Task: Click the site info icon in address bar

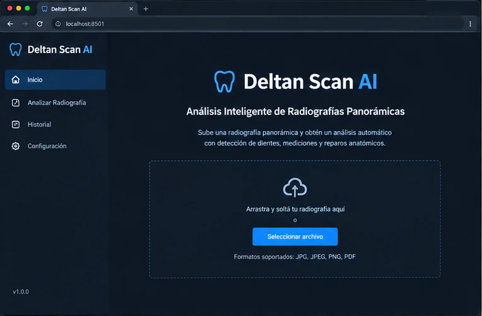Action: point(58,24)
